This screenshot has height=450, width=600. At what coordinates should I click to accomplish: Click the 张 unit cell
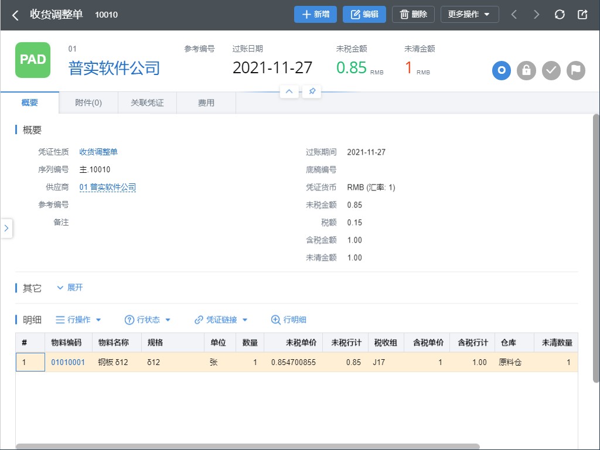220,362
